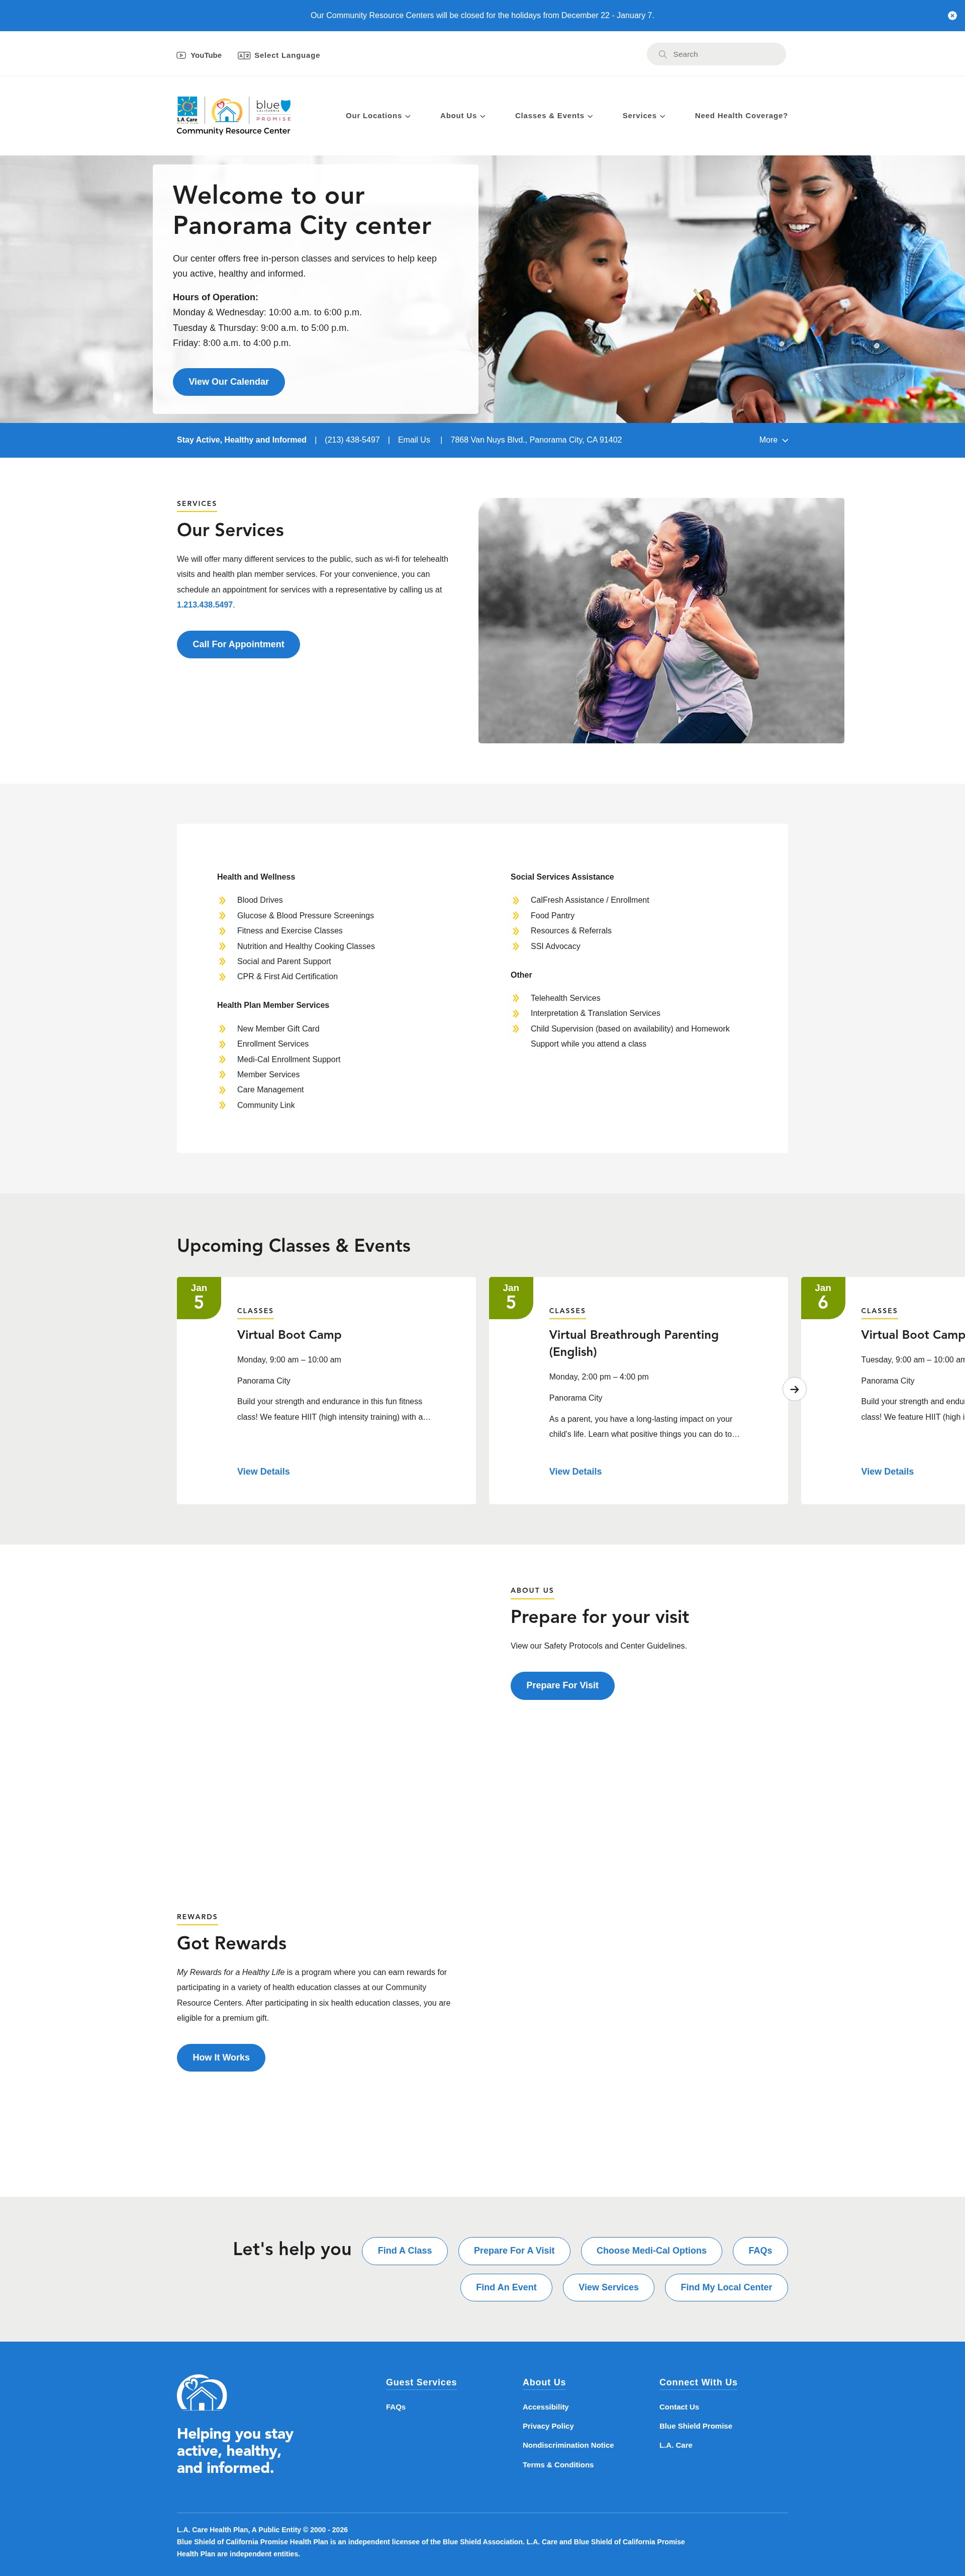Image resolution: width=965 pixels, height=2576 pixels.
Task: Open the Contact Us footer link
Action: pyautogui.click(x=680, y=2407)
